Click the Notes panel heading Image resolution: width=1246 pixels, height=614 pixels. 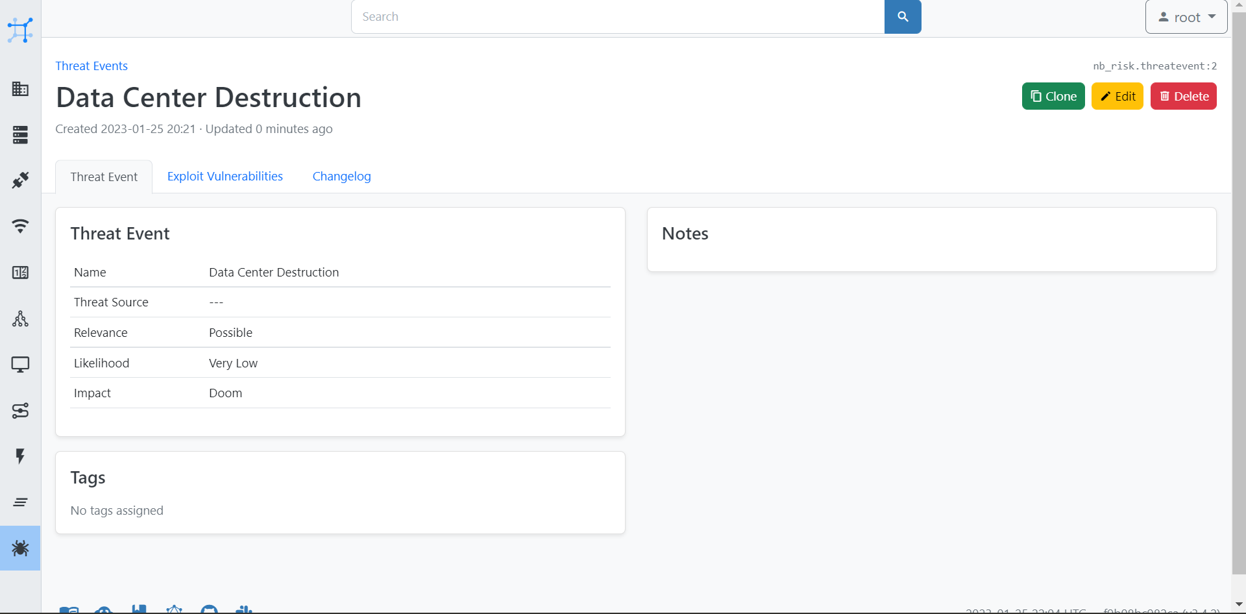pos(685,234)
